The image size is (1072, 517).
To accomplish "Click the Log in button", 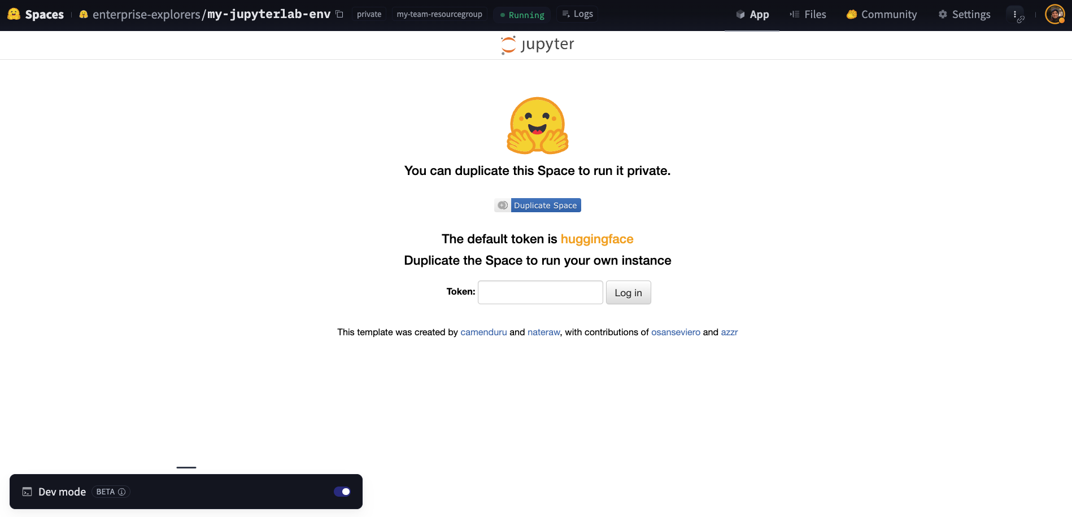I will (628, 293).
